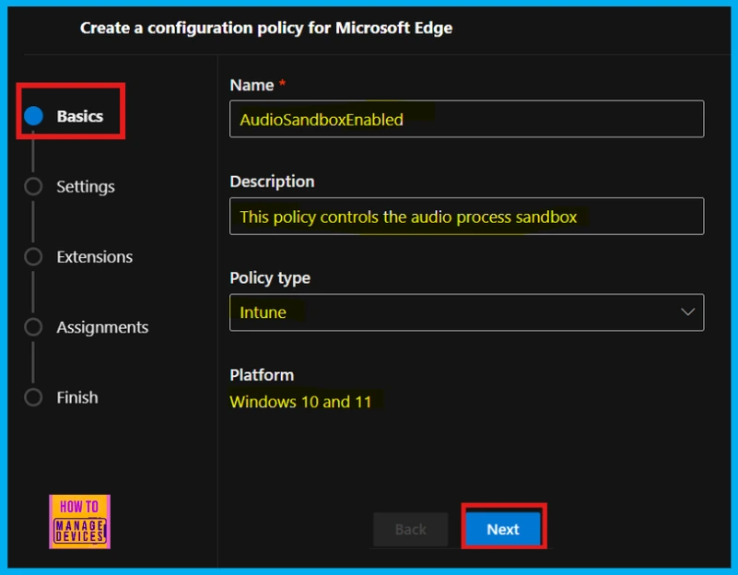The image size is (738, 575).
Task: Click the Description input field
Action: tap(466, 216)
